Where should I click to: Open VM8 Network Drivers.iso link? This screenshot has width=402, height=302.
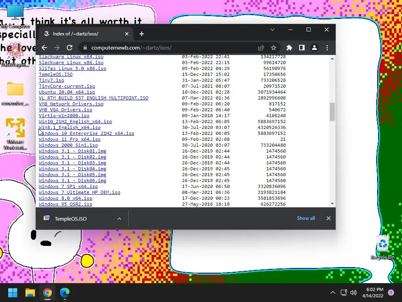[x=71, y=104]
